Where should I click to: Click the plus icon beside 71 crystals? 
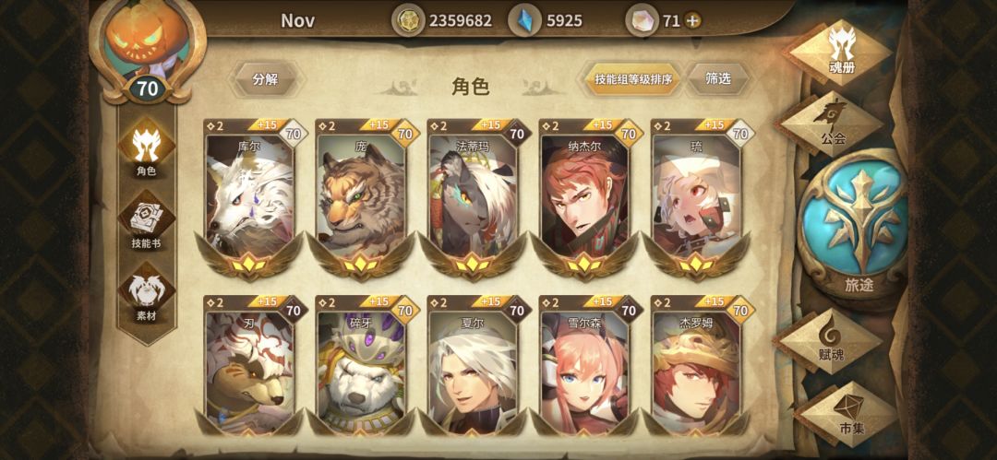coord(692,21)
